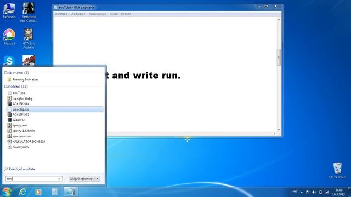Open the GTA San Andreas shortcut
This screenshot has height=197, width=351.
pyautogui.click(x=29, y=39)
